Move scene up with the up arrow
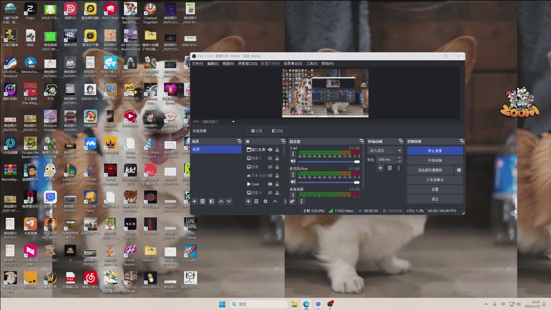Viewport: 551px width, 310px height. click(x=221, y=201)
